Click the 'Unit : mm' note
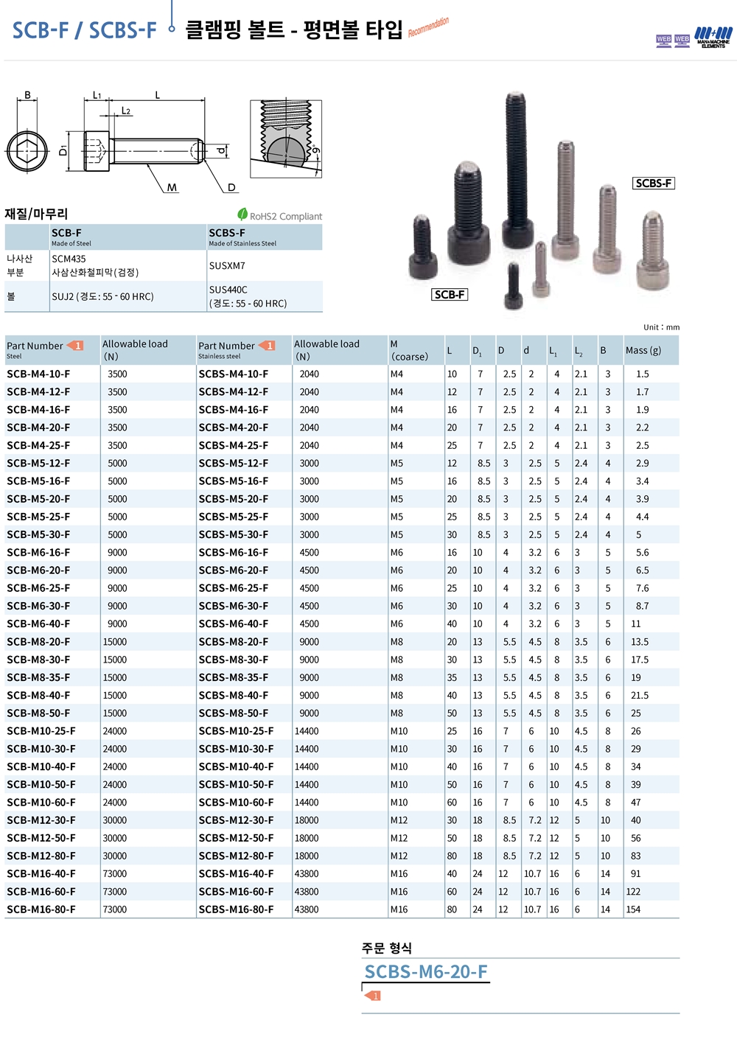Screen dimensions: 737x1062 tap(662, 327)
